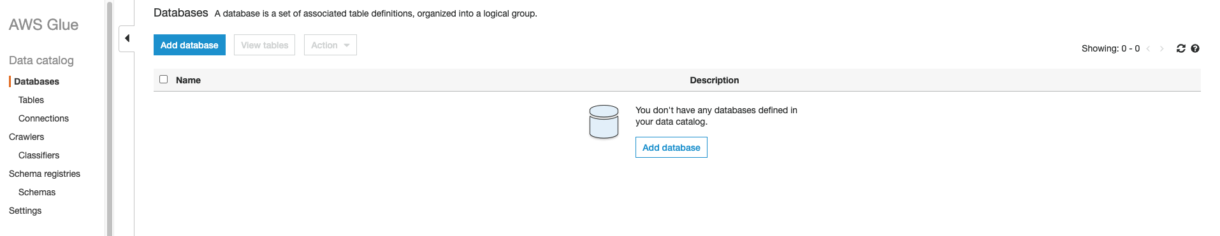The image size is (1220, 236).
Task: Sort by the Name column header
Action: click(x=188, y=80)
